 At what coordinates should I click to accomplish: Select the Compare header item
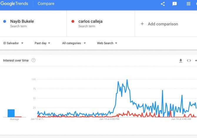[46, 4]
